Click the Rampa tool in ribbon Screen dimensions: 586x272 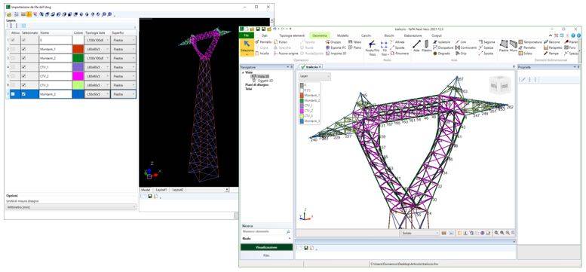(x=551, y=53)
